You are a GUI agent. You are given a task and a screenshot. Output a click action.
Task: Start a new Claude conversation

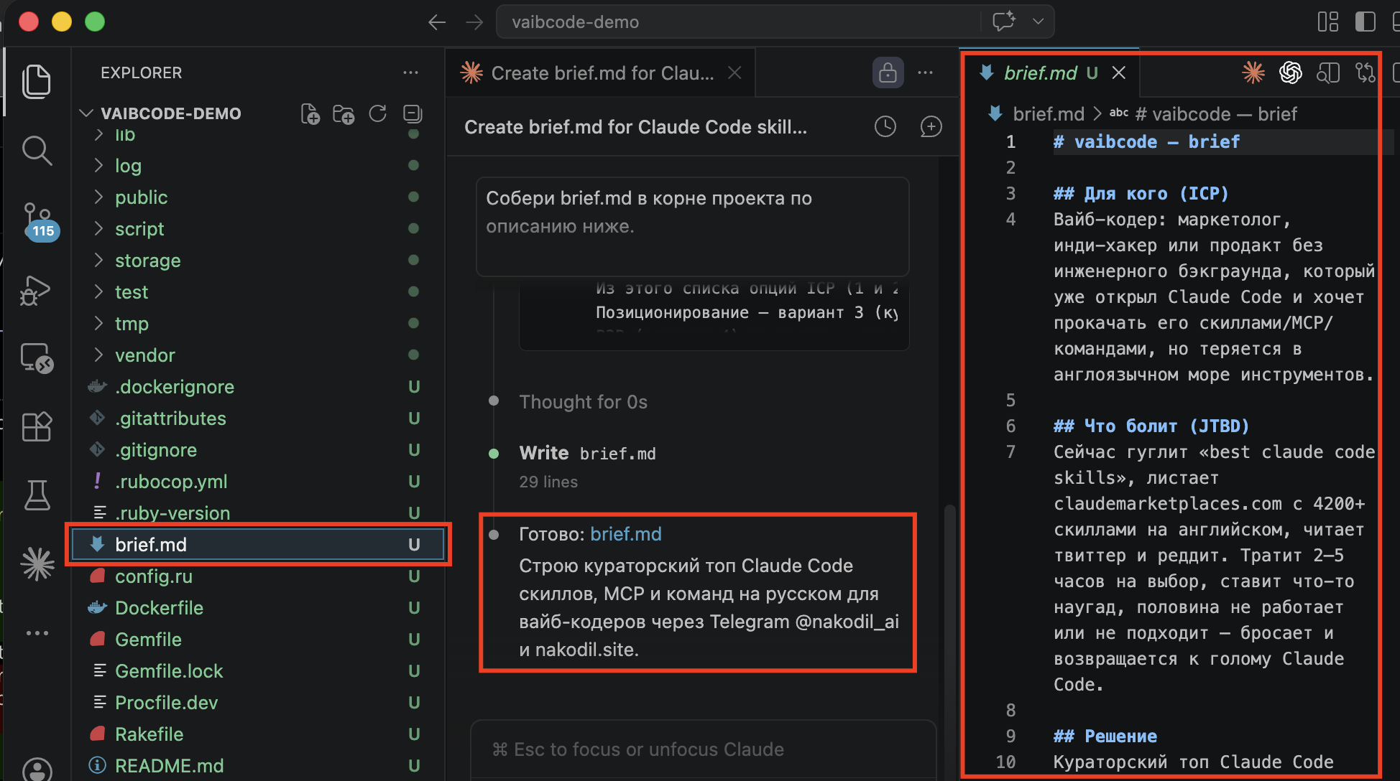tap(931, 127)
